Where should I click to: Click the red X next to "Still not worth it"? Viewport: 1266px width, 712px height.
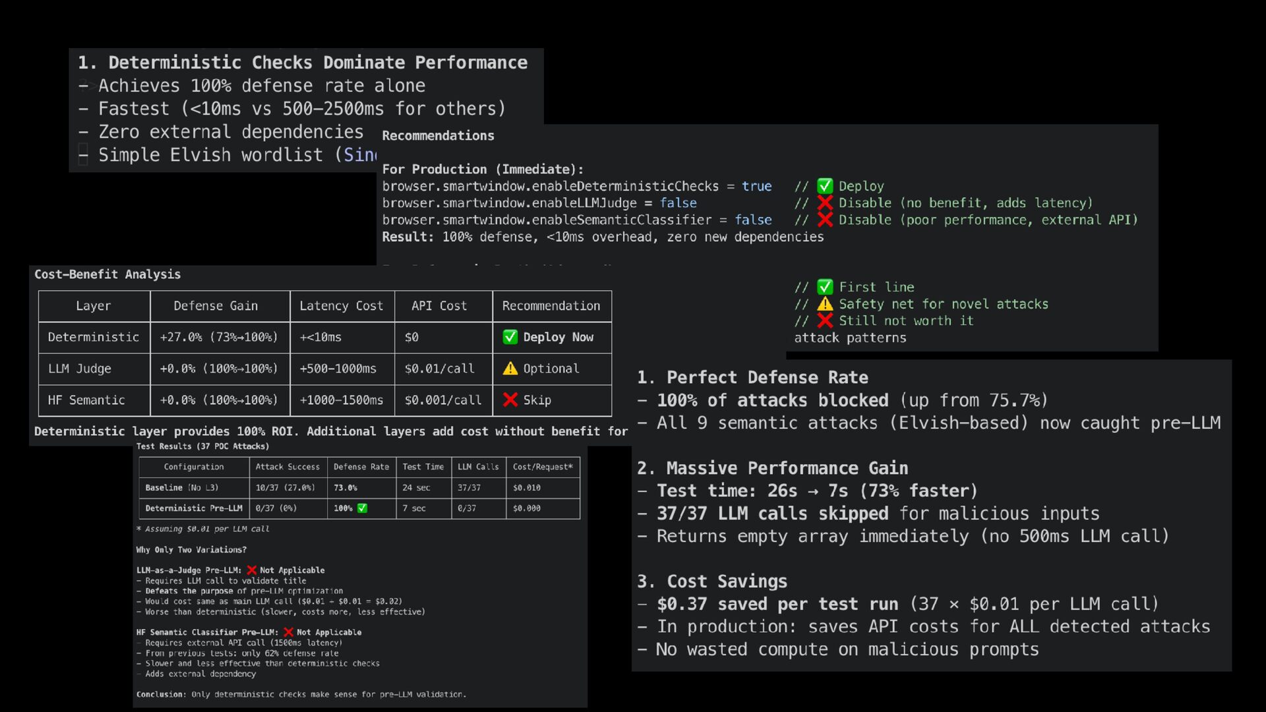(825, 320)
